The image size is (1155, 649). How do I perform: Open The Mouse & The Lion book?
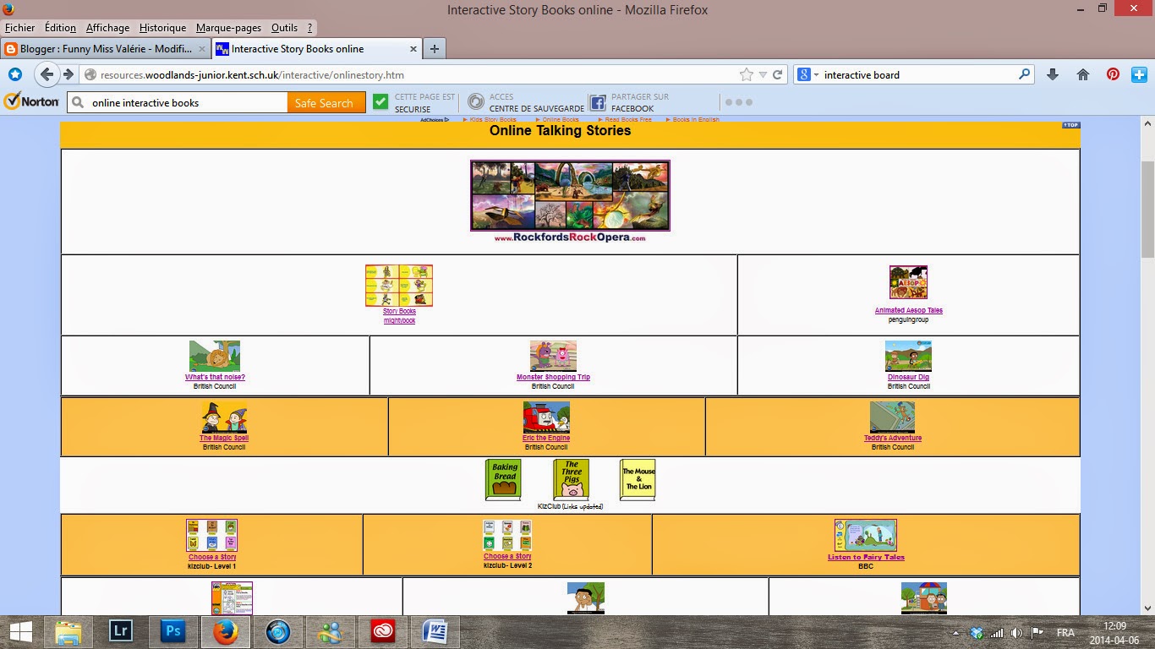tap(638, 480)
